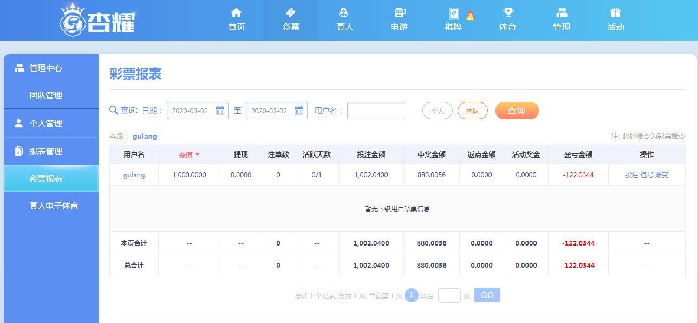The height and width of the screenshot is (323, 698).
Task: Click the gift box icon above 活动
Action: 615,12
